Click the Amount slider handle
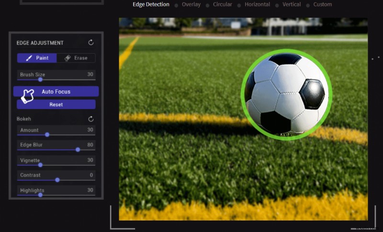 tap(47, 135)
